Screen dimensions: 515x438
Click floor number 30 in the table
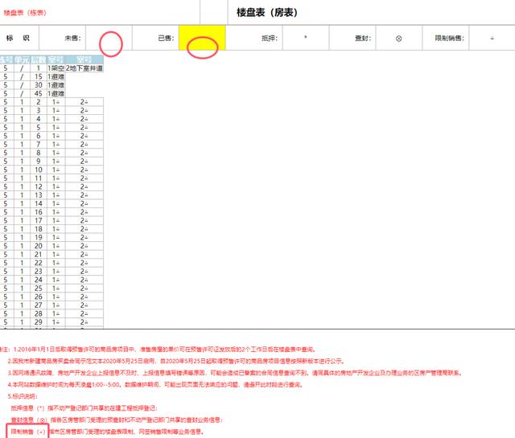(x=39, y=85)
